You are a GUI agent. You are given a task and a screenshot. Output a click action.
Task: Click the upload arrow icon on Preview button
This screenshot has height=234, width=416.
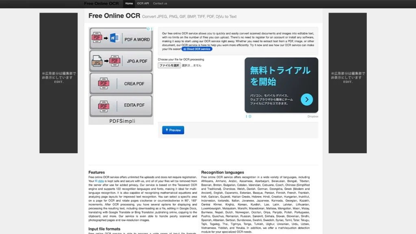pyautogui.click(x=167, y=130)
